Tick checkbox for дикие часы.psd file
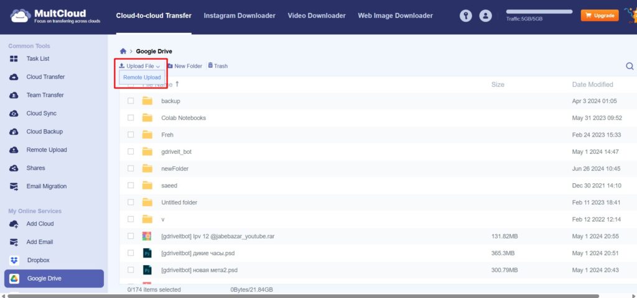Screen dimensions: 637x298 point(131,253)
